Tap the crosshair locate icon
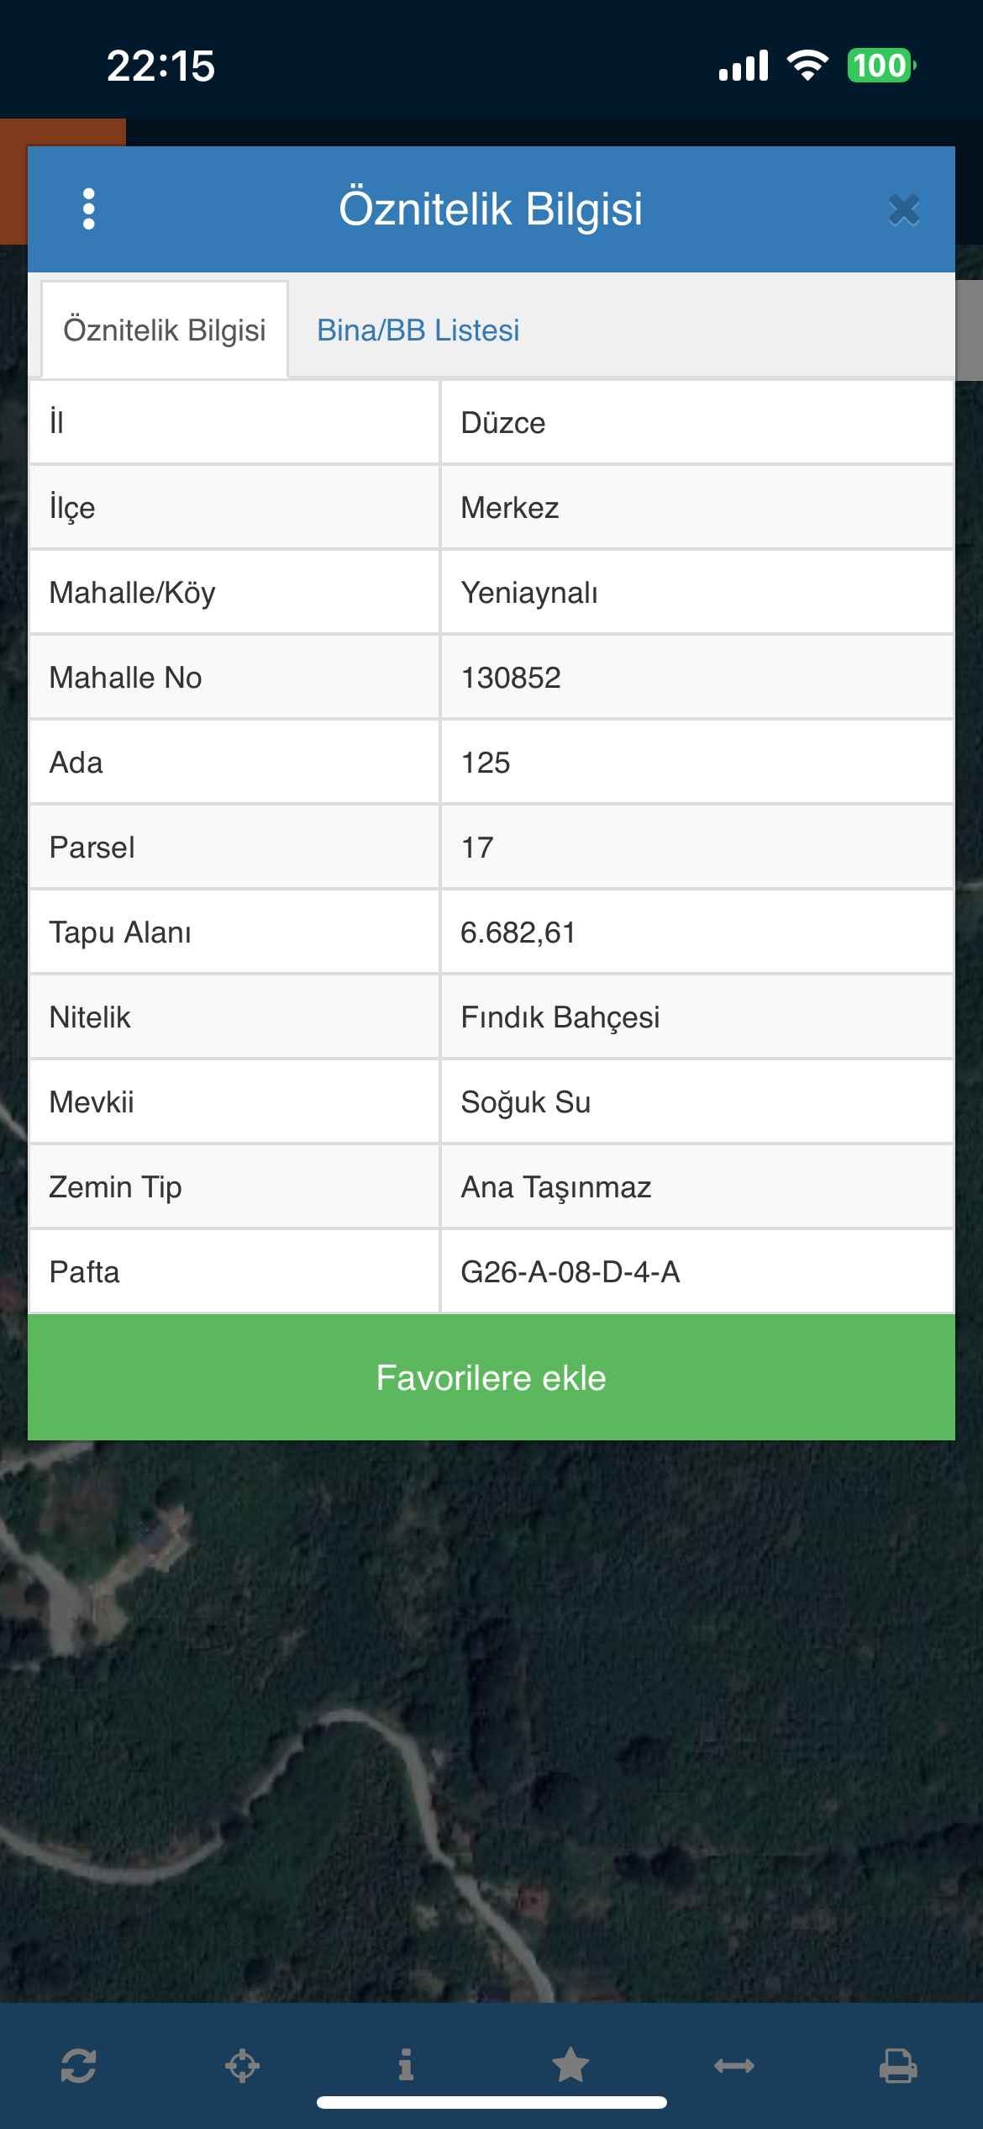Viewport: 983px width, 2129px height. [242, 2065]
